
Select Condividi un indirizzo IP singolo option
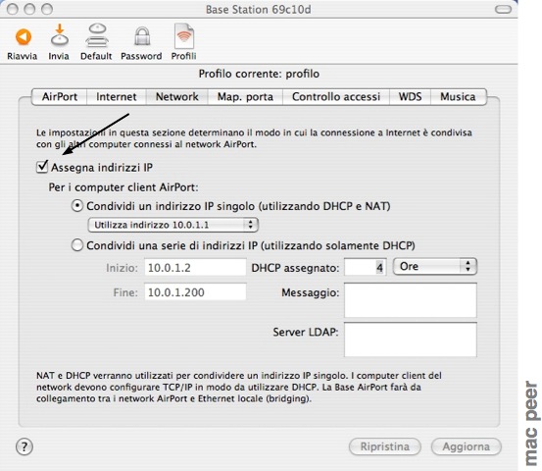coord(77,206)
